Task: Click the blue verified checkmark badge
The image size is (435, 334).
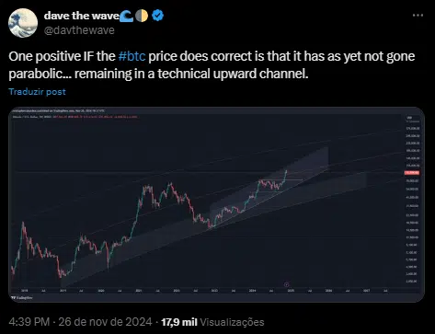Action: (157, 16)
